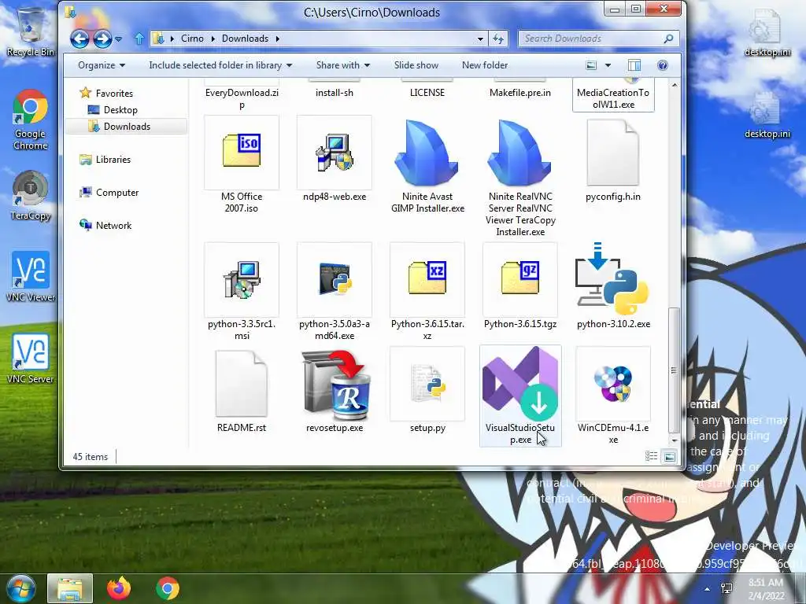The width and height of the screenshot is (806, 604).
Task: Open TeraCopy desktop shortcut
Action: (31, 196)
